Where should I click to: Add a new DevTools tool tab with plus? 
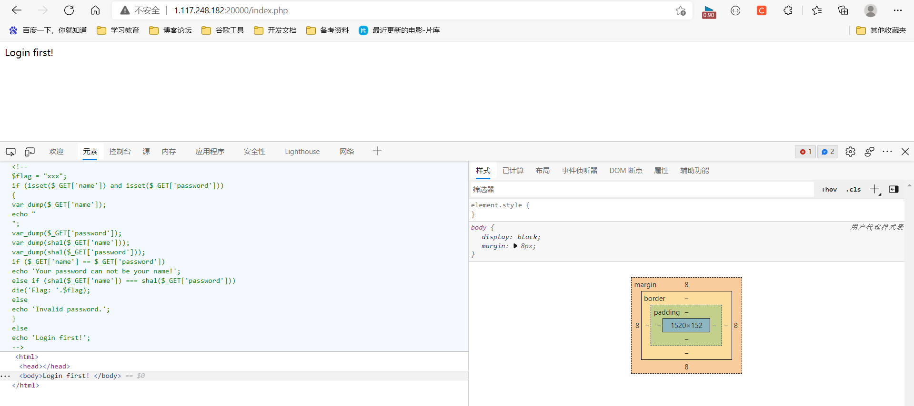(x=377, y=151)
